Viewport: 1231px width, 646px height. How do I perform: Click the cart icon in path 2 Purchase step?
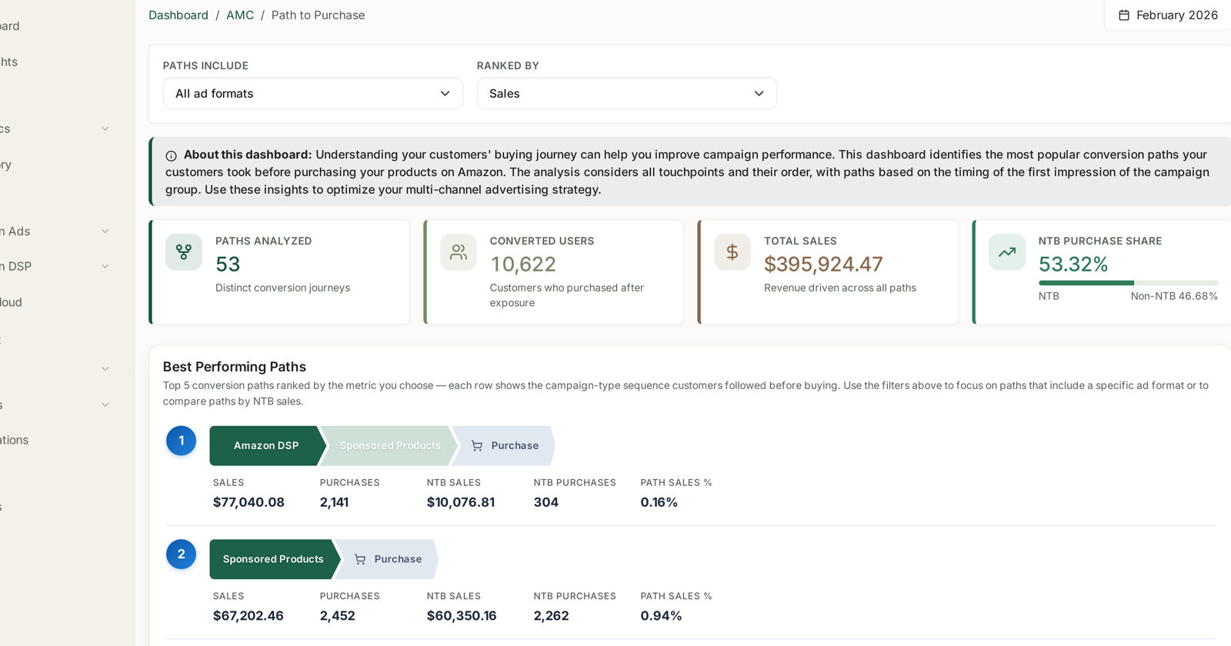pyautogui.click(x=360, y=559)
